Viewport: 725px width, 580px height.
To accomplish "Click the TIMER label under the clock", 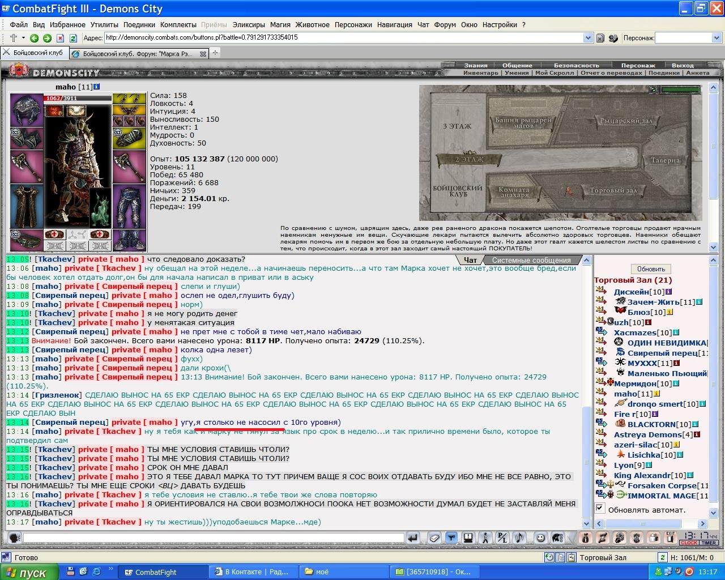I will 709,543.
